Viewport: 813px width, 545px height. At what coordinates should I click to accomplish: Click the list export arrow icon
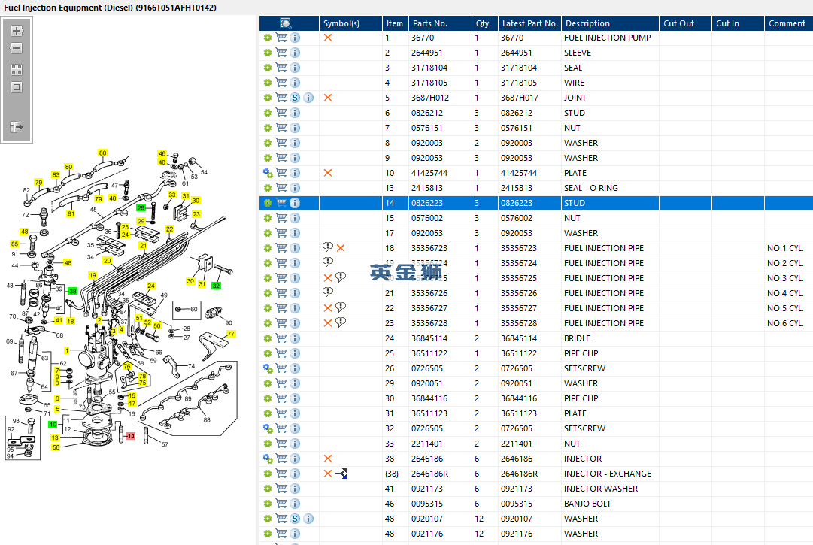pos(17,126)
